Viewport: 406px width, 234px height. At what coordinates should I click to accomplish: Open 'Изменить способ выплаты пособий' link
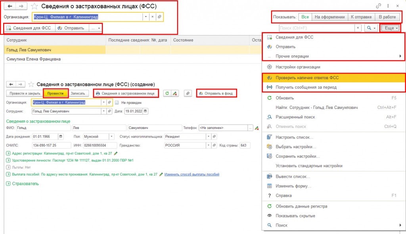192,174
